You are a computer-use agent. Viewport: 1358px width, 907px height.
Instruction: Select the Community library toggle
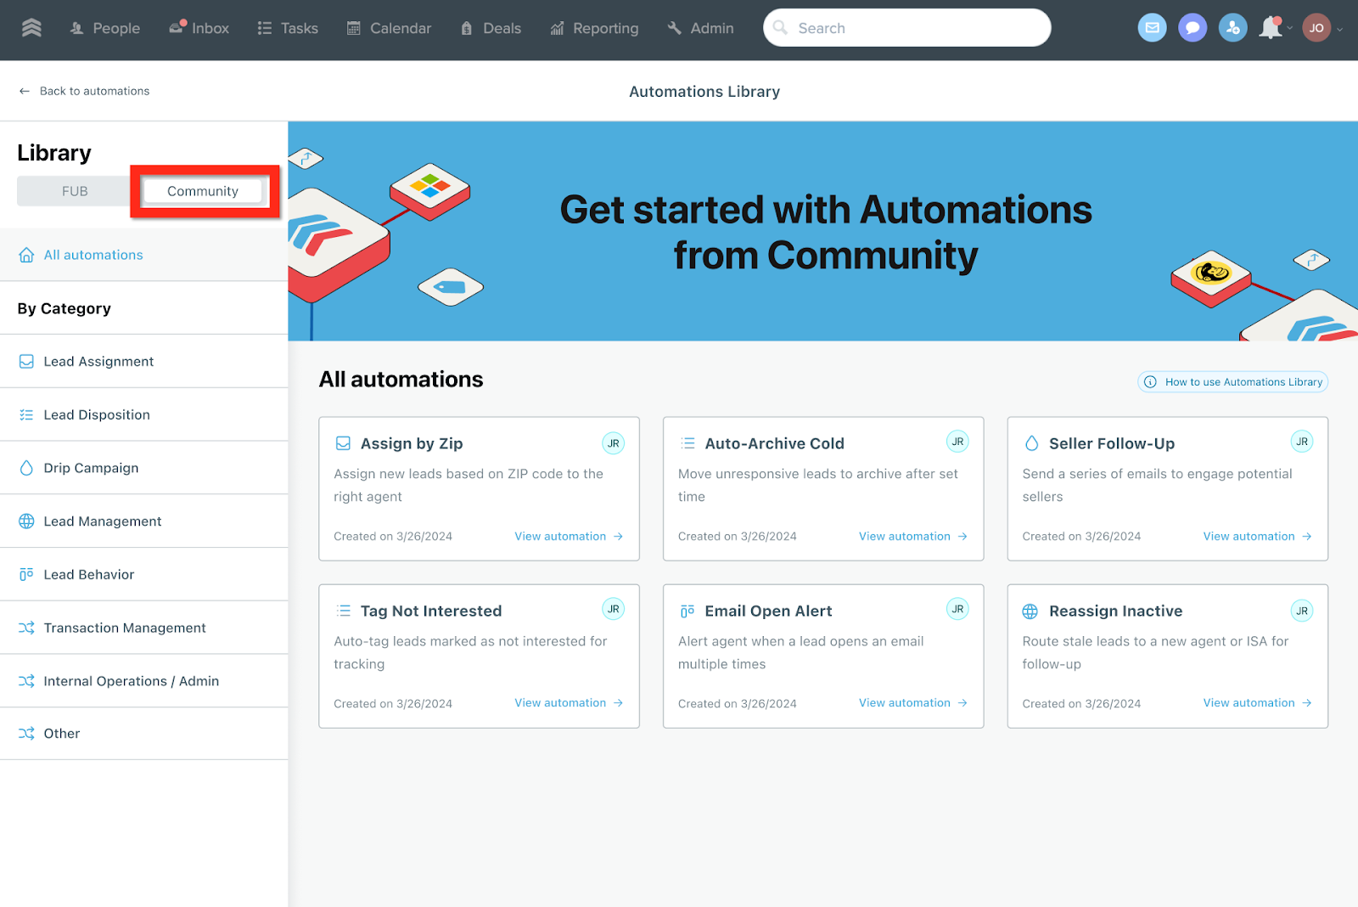(x=203, y=191)
